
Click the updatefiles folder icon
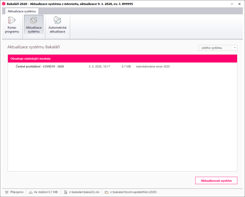coord(107,192)
